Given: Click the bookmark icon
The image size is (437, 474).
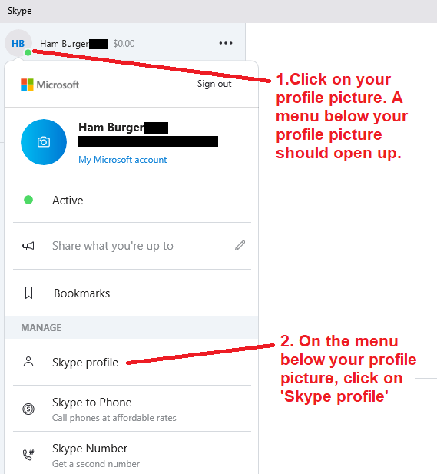Looking at the screenshot, I should [28, 293].
